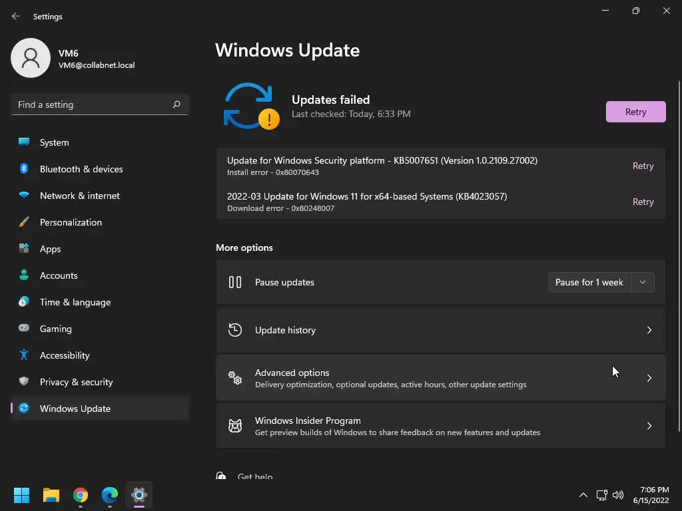Image resolution: width=682 pixels, height=511 pixels.
Task: Click the Gaming controller icon
Action: pos(24,328)
